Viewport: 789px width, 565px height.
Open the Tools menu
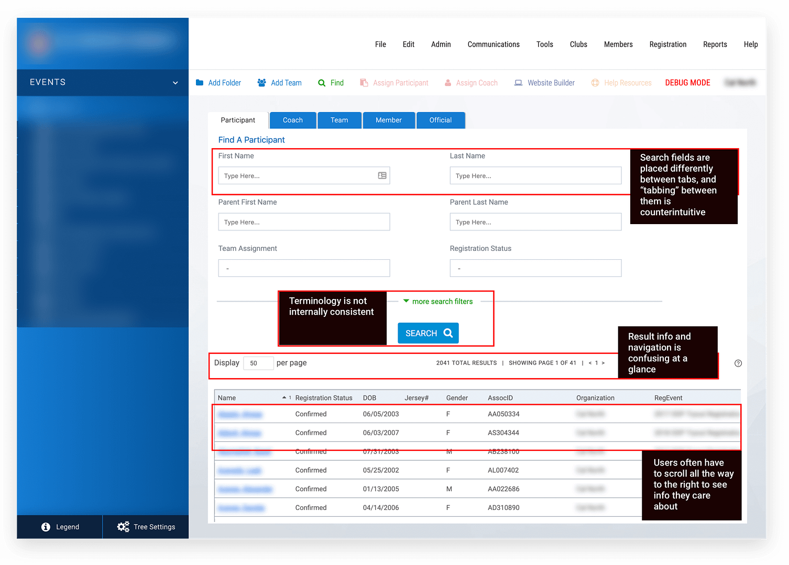pos(545,45)
